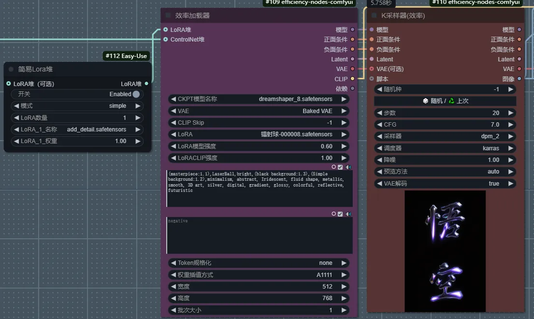This screenshot has width=534, height=319.
Task: Click the 随机 / 上次 seed button
Action: (445, 101)
